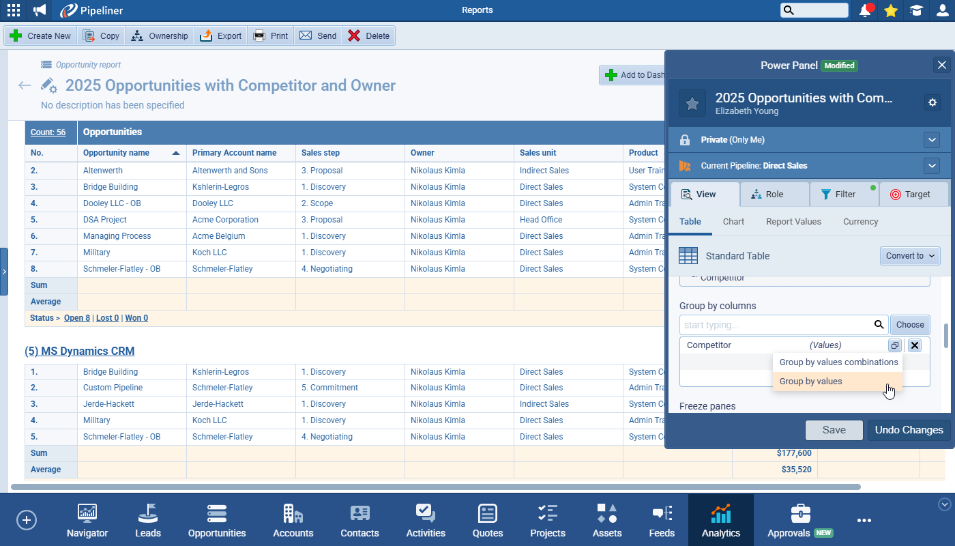
Task: Open the Convert to dropdown
Action: click(910, 256)
